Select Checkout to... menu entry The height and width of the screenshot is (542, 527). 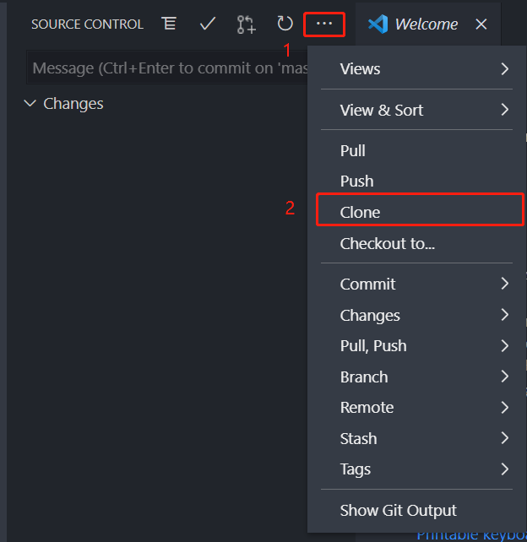(416, 243)
